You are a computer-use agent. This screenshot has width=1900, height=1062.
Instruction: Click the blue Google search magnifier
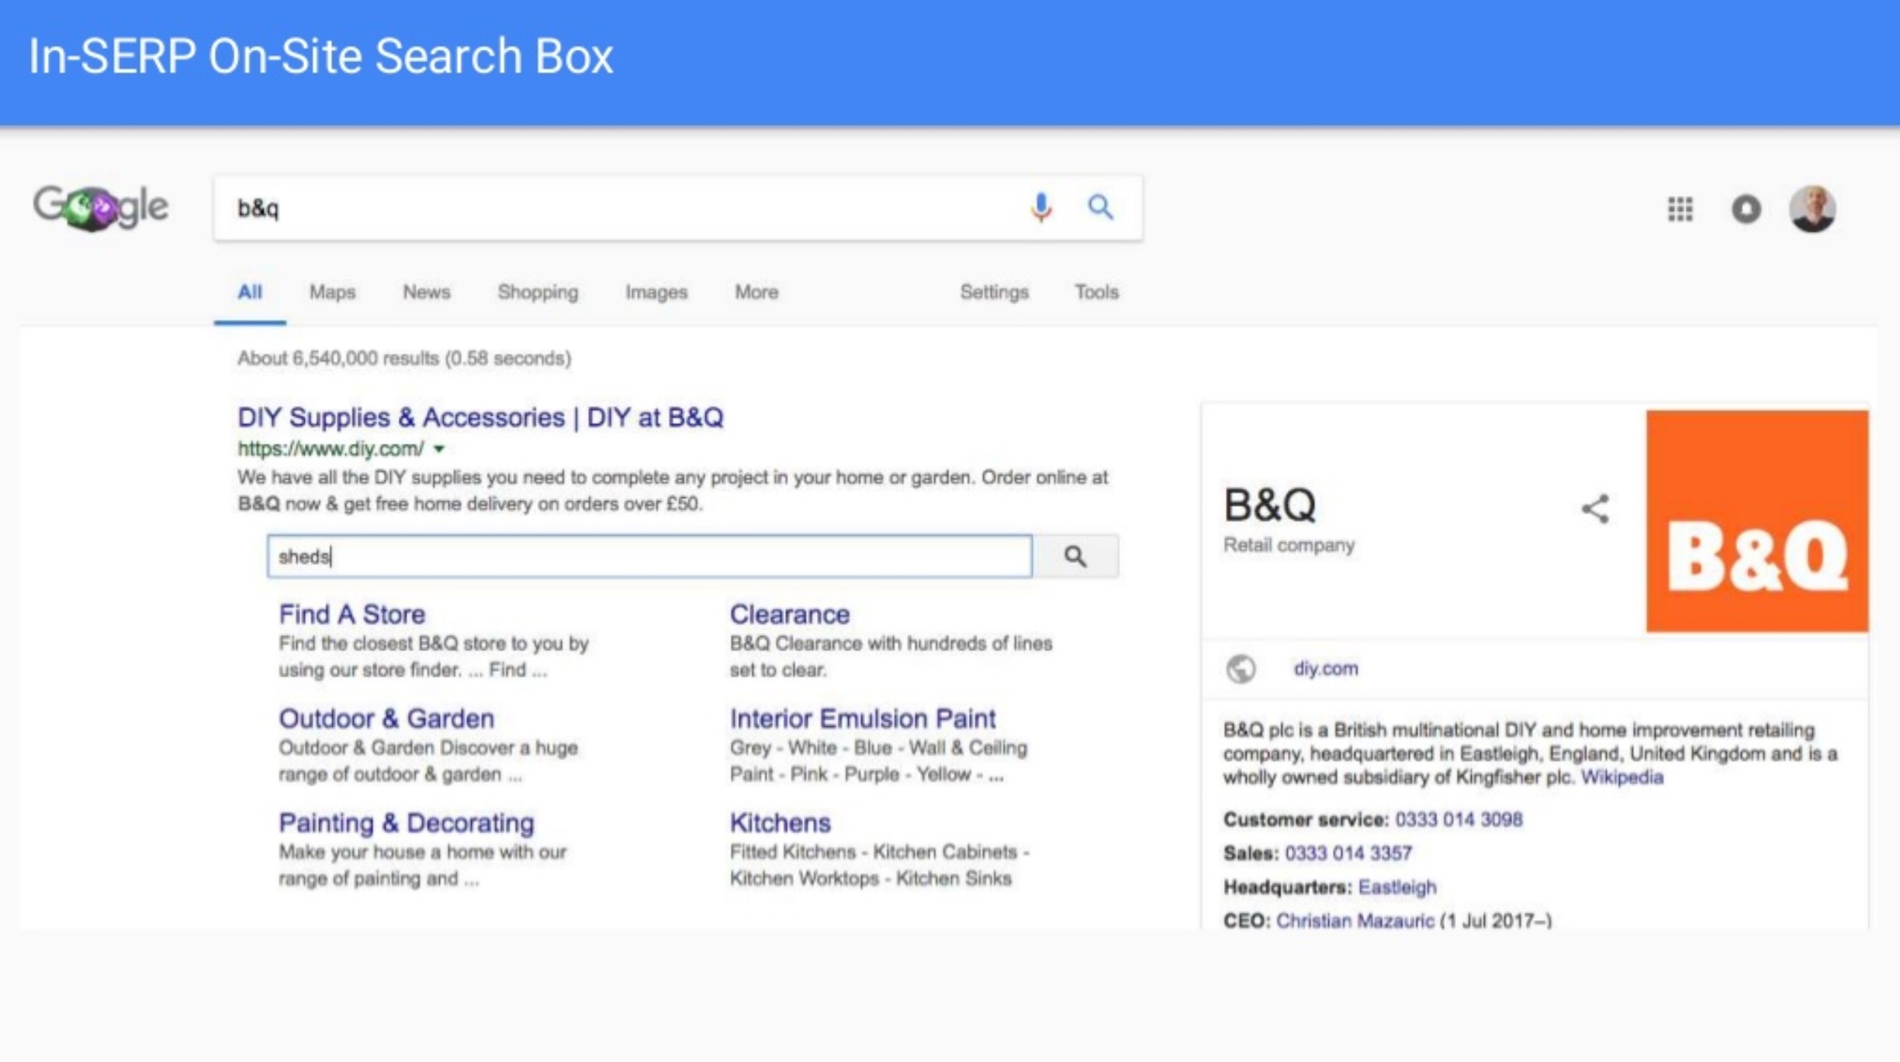click(x=1099, y=207)
